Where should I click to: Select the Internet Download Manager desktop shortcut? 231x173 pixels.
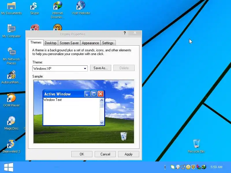(57, 10)
